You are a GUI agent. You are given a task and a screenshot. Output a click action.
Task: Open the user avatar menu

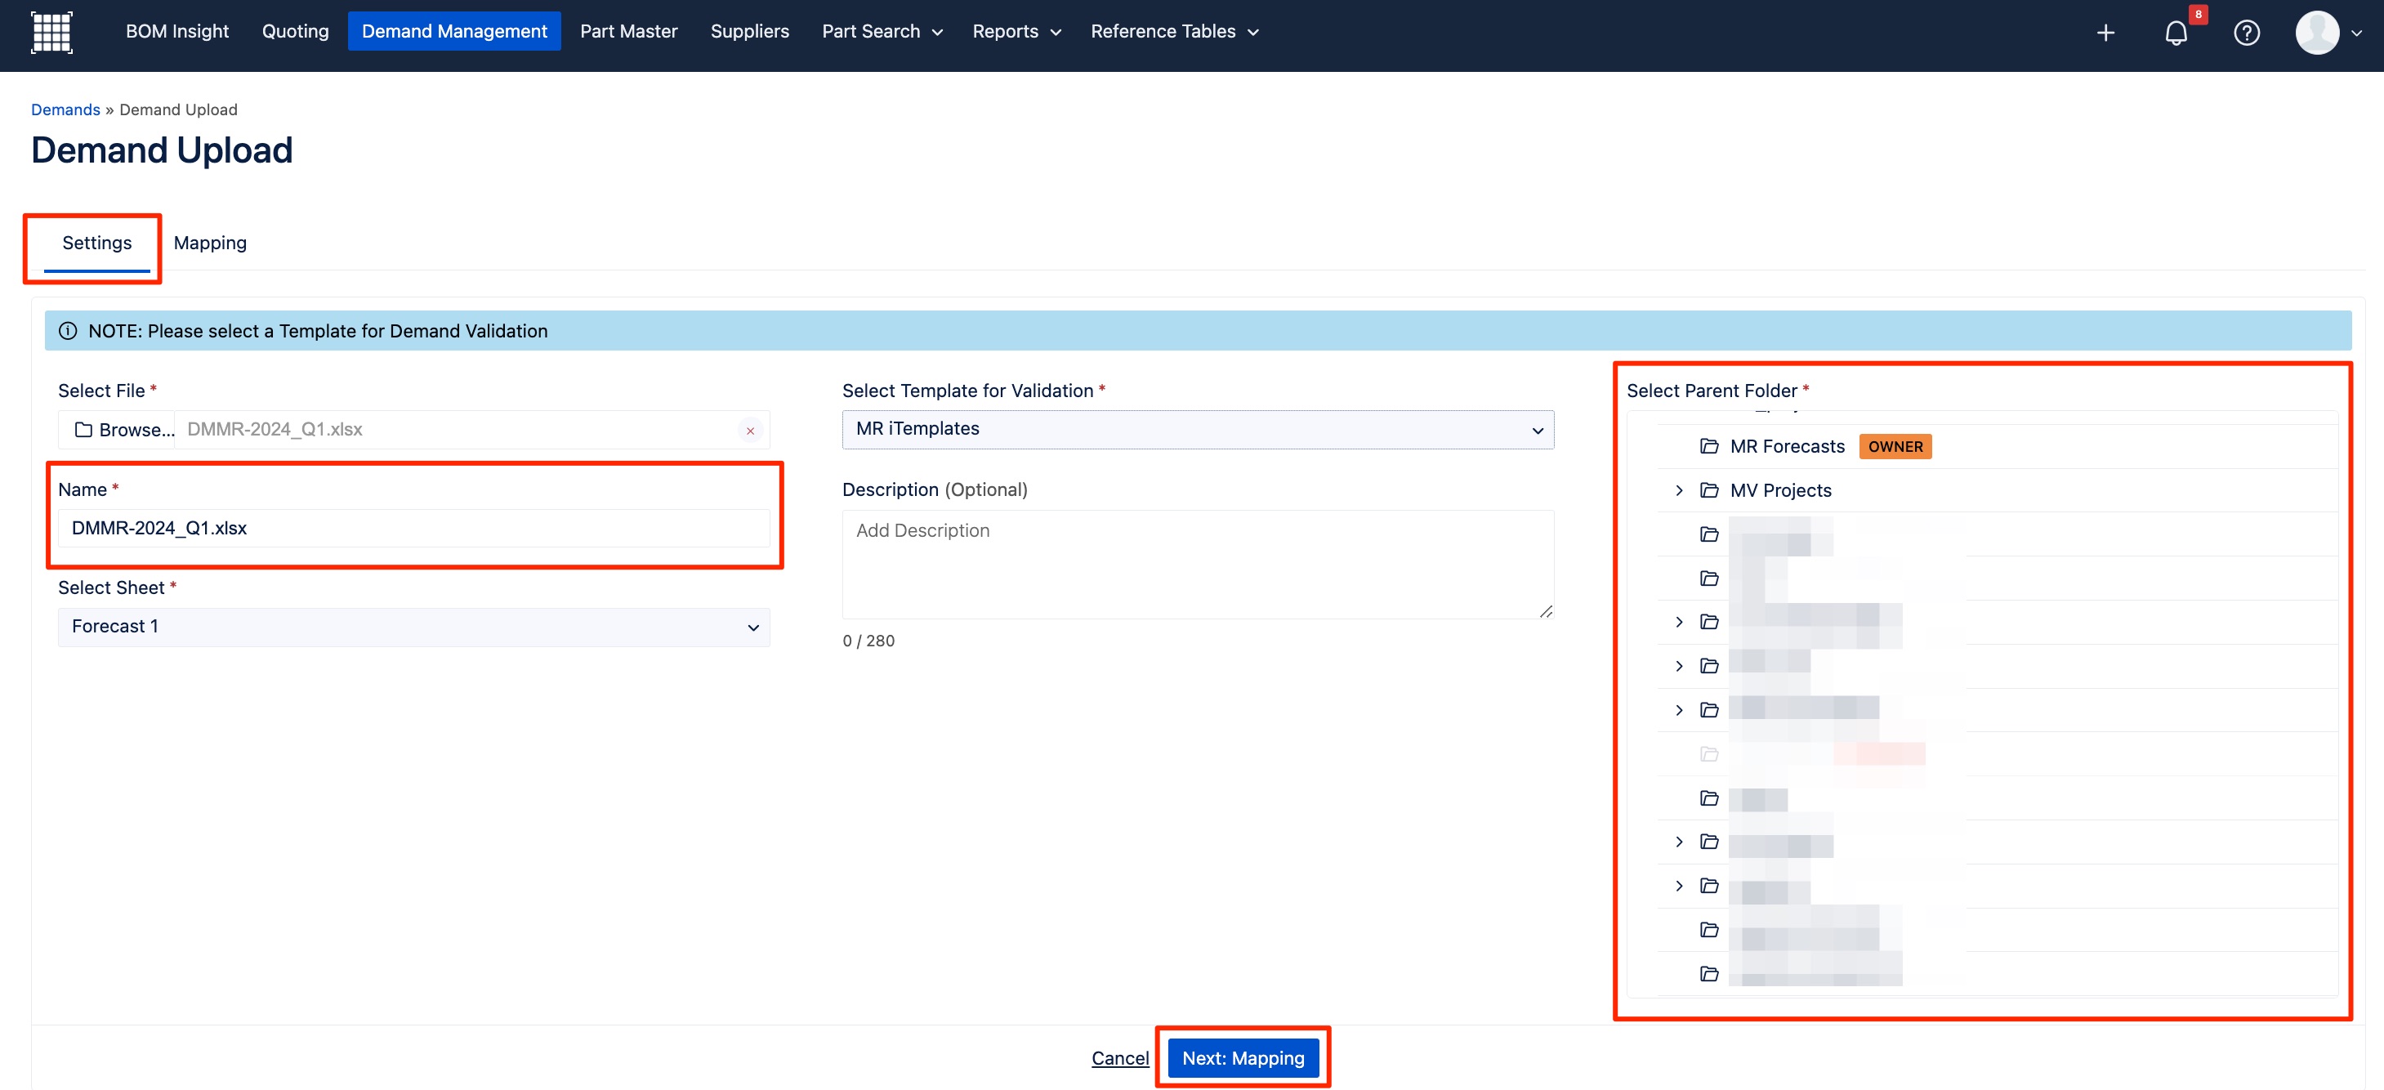[x=2316, y=33]
